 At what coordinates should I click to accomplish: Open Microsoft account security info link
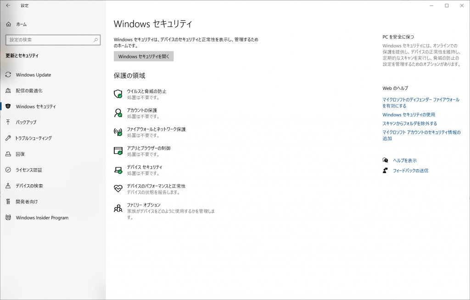[x=421, y=136]
